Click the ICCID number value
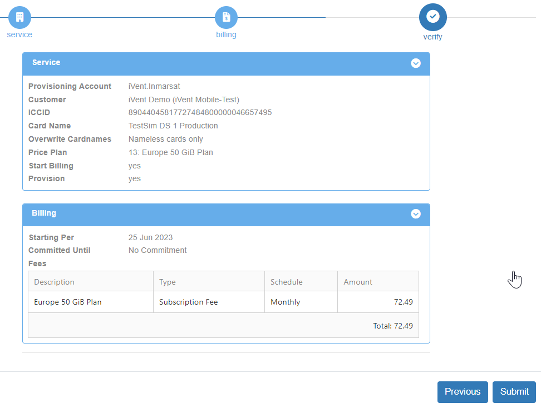Viewport: 541px width, 408px height. click(x=200, y=112)
